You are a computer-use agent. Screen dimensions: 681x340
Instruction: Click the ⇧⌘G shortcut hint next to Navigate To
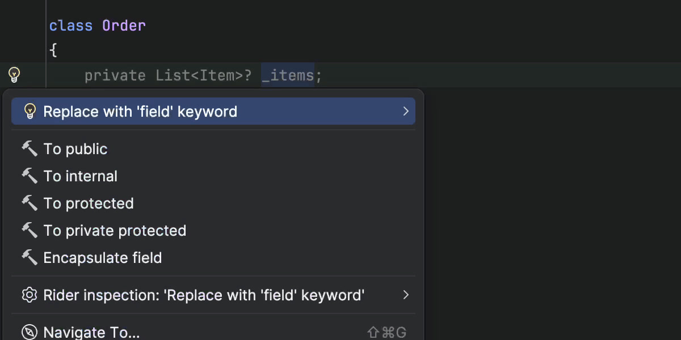tap(387, 332)
